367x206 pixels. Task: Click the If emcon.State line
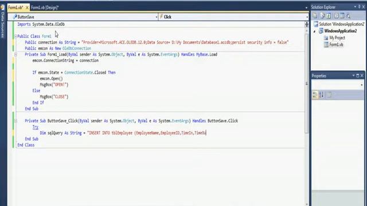74,73
